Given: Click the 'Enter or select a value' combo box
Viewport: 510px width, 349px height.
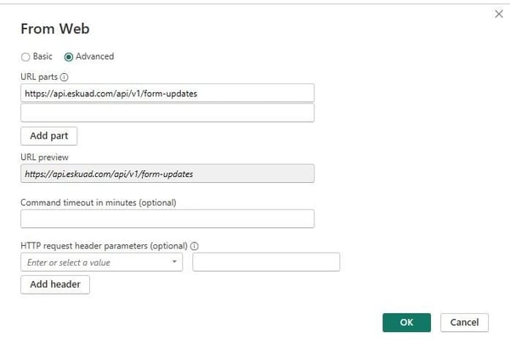Looking at the screenshot, I should click(x=95, y=262).
